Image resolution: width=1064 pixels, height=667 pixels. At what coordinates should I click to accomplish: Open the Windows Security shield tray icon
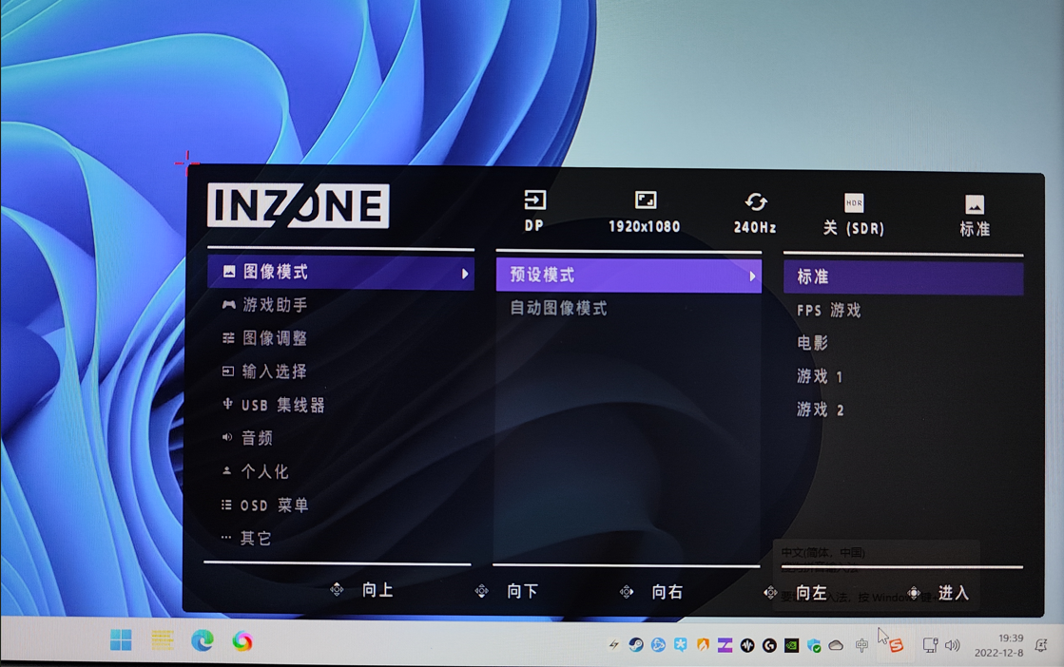coord(814,646)
